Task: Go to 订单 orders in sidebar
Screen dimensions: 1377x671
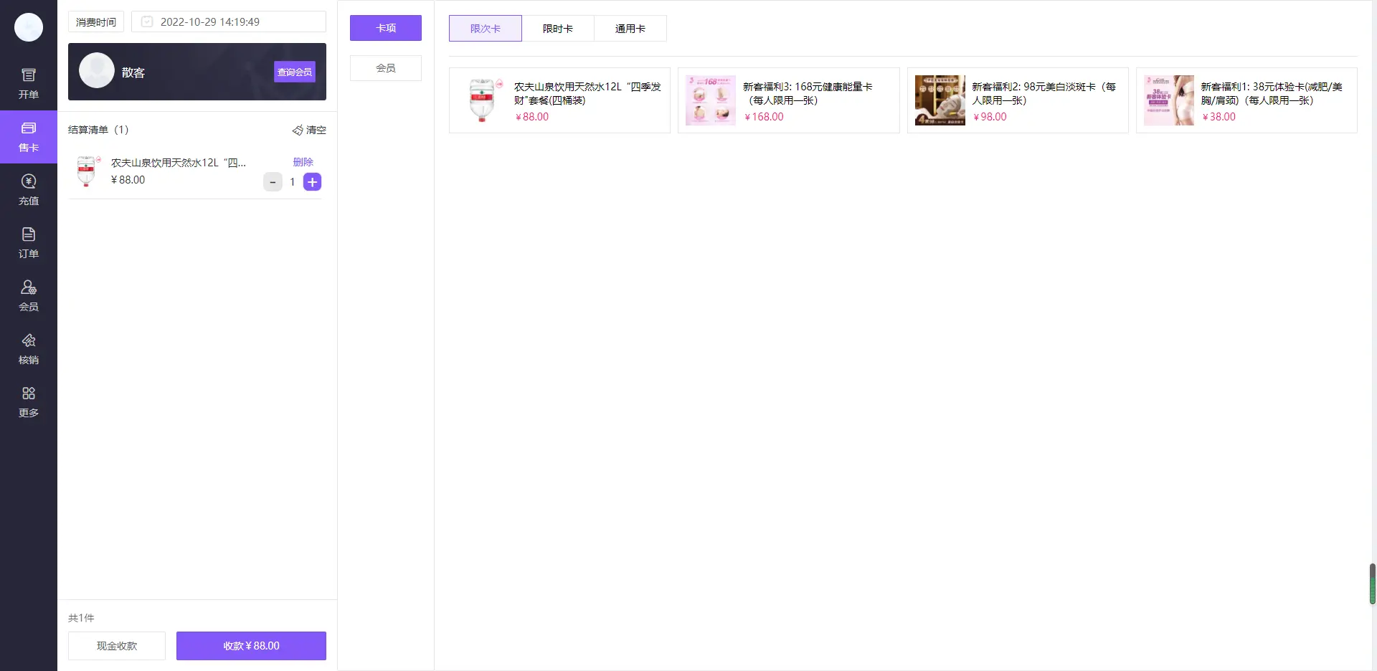Action: pos(29,243)
